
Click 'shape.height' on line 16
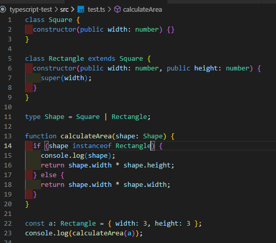click(x=147, y=165)
